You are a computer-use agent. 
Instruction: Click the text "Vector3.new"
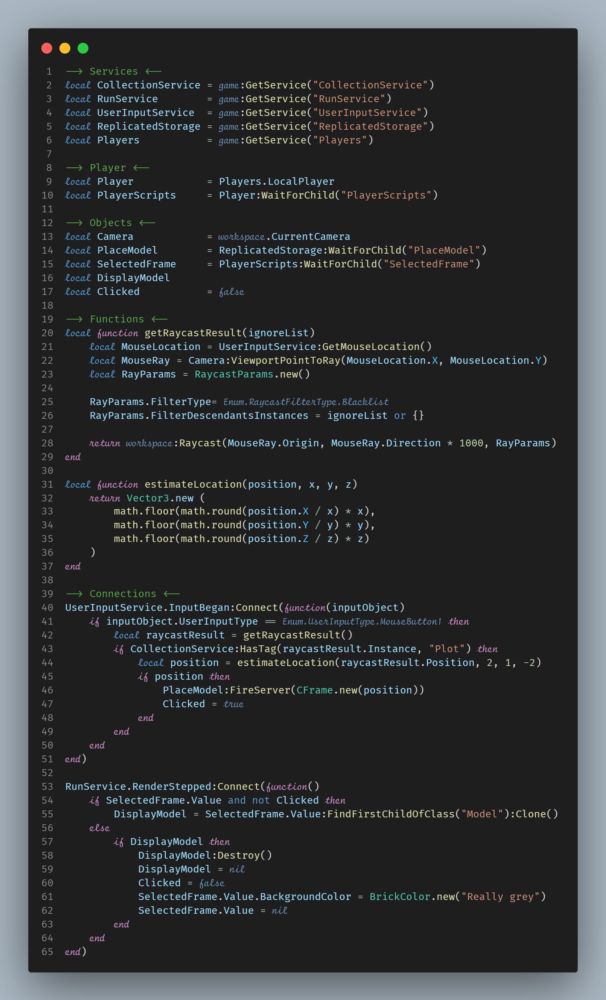[x=160, y=499]
